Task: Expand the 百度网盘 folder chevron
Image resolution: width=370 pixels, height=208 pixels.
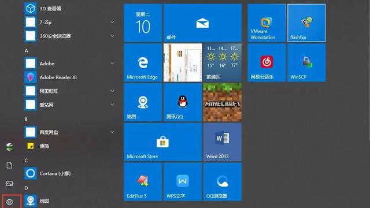Action: pos(112,132)
